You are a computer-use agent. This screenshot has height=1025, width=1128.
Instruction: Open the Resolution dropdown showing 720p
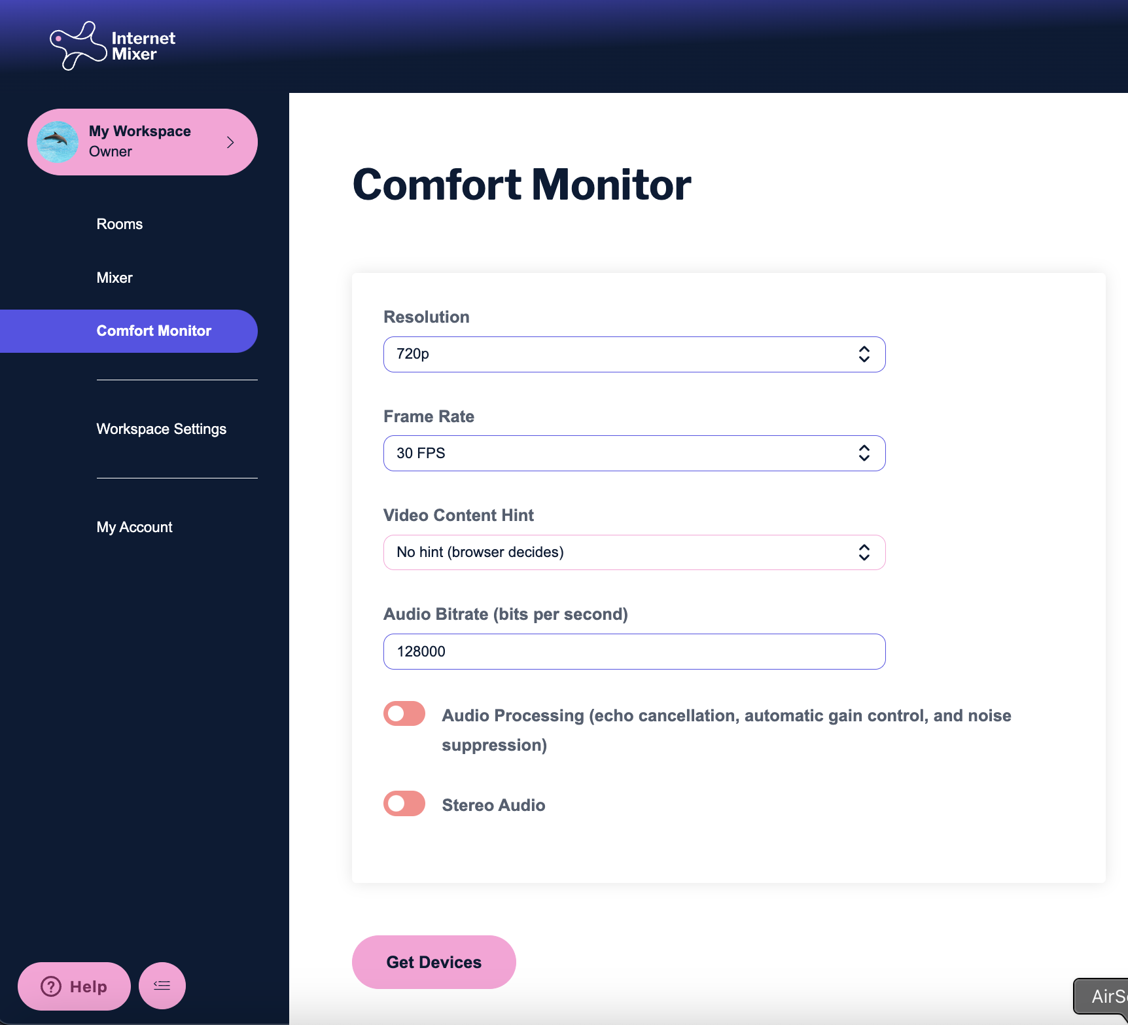coord(633,354)
